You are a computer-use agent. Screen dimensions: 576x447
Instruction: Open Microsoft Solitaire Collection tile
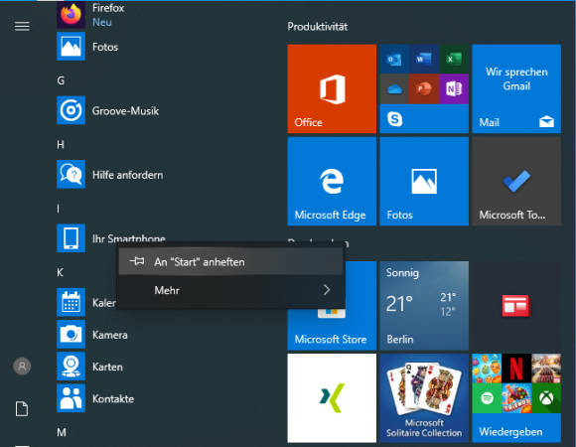(x=424, y=397)
